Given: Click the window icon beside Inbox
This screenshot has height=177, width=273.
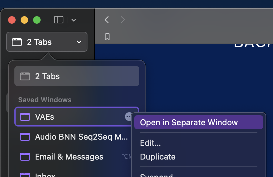Looking at the screenshot, I should (25, 175).
